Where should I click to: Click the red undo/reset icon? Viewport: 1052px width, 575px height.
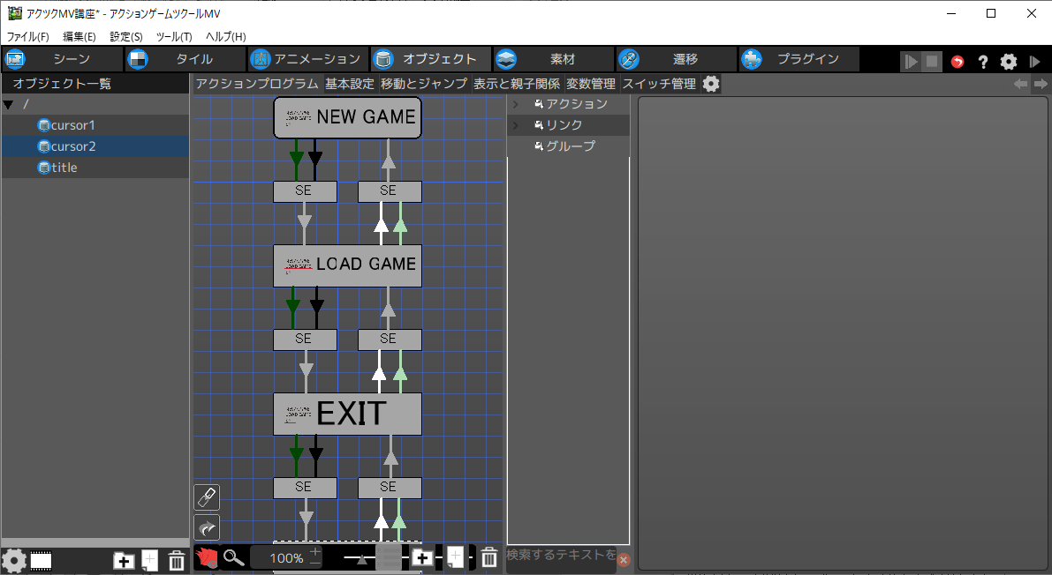pos(957,62)
